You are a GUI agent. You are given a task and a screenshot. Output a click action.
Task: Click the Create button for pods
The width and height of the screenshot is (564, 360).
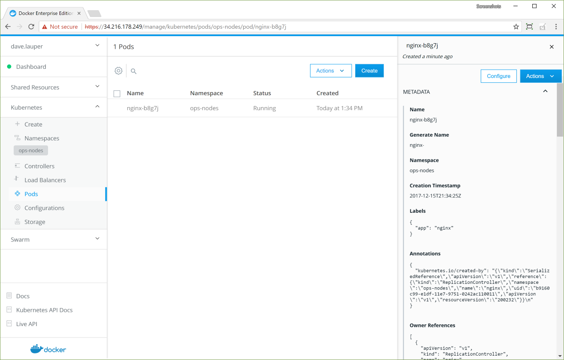369,71
